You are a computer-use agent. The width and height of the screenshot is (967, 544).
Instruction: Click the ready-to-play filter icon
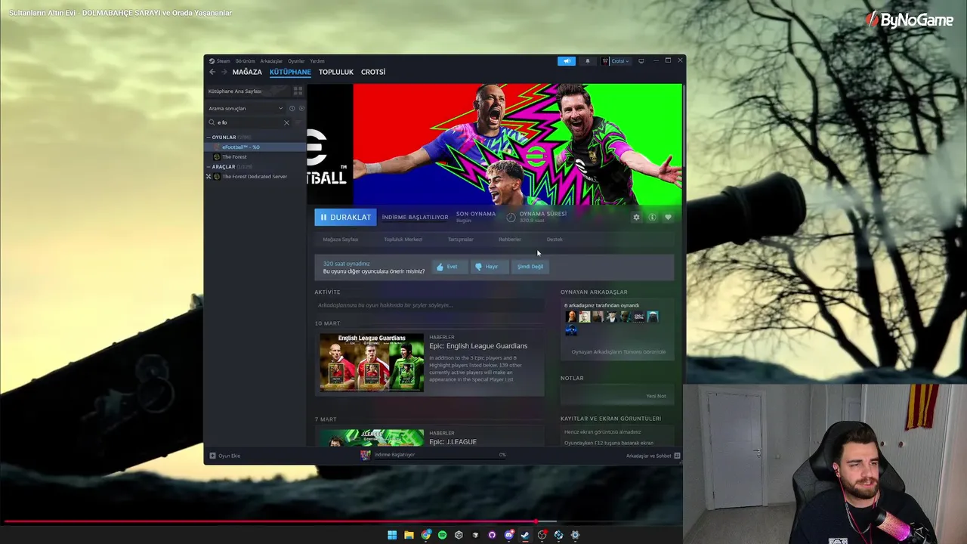301,108
